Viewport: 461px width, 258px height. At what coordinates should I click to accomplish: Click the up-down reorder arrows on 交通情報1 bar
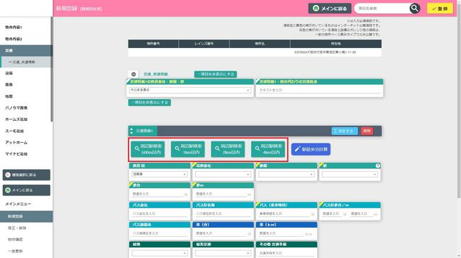(x=131, y=131)
